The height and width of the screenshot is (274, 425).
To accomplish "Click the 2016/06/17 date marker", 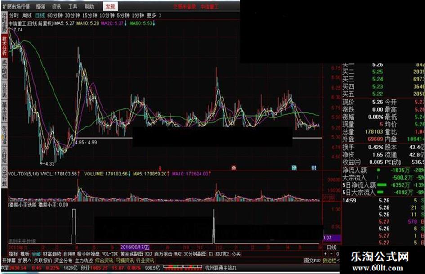I will click(135, 247).
